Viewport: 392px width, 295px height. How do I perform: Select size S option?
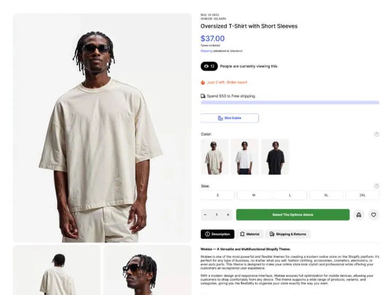pos(218,195)
